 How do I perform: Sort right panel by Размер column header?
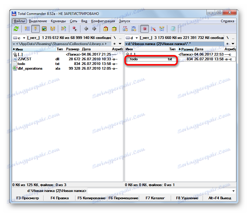click(186, 49)
